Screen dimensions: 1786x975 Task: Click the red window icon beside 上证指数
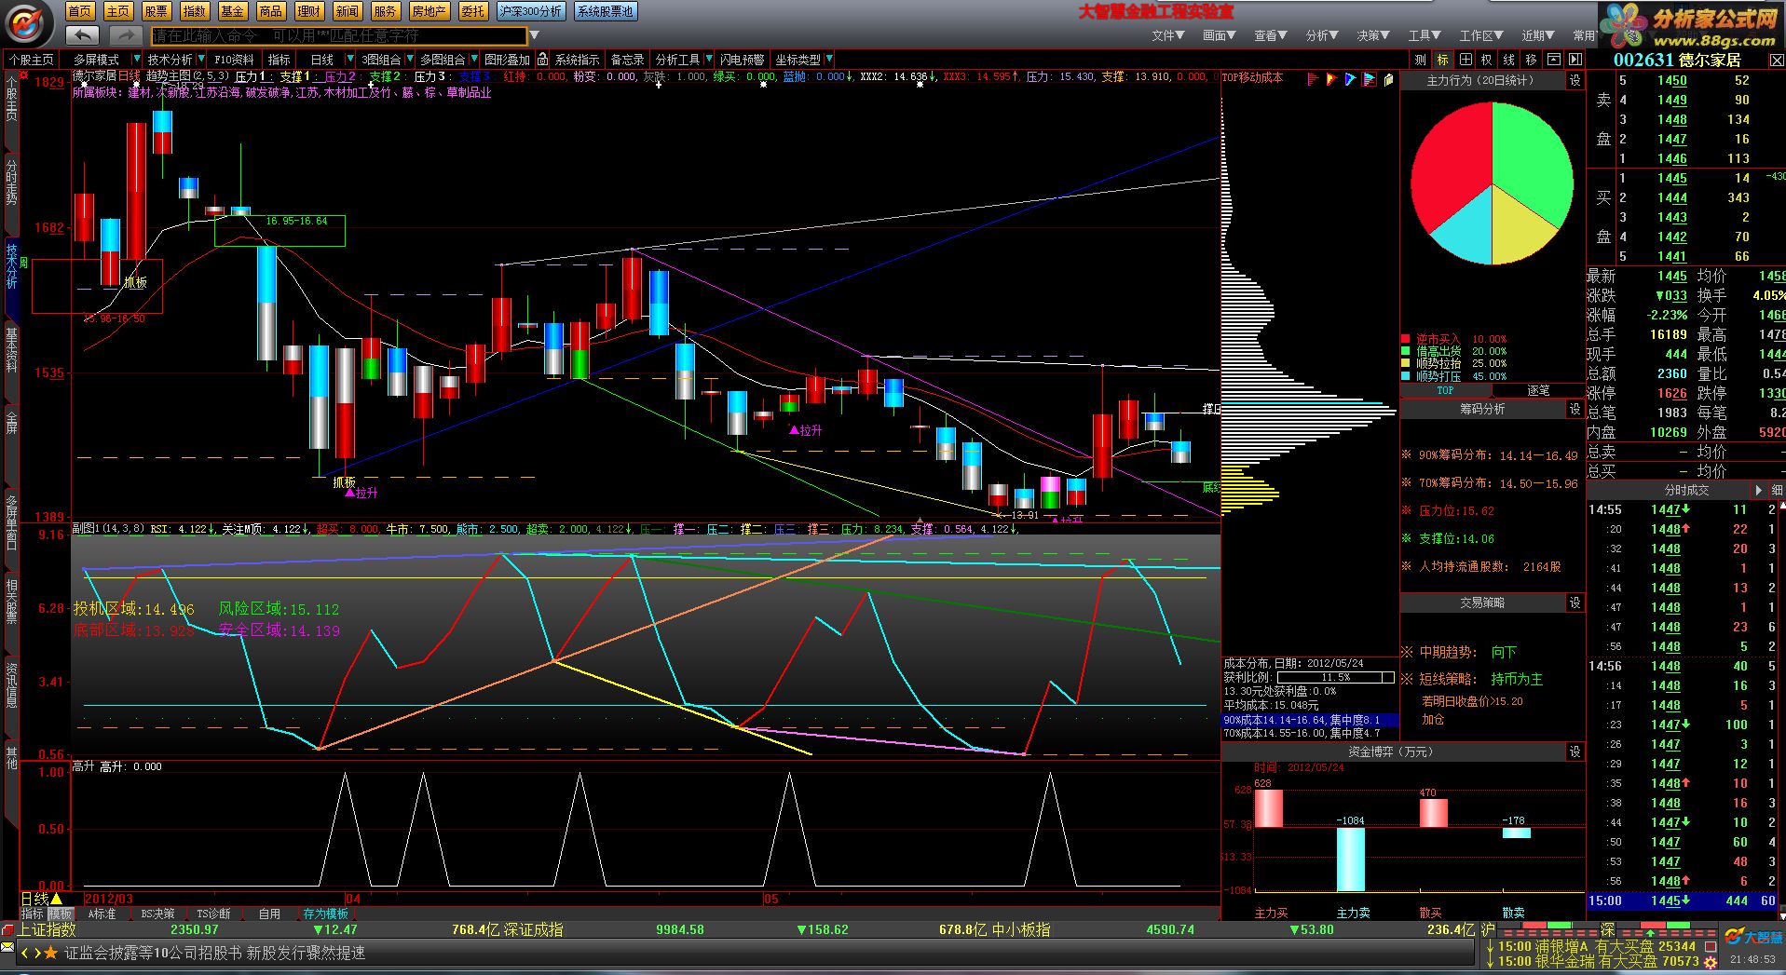[8, 929]
